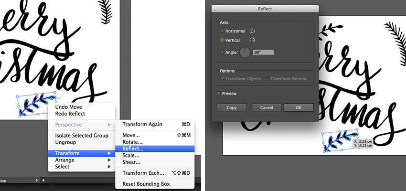
Task: Toggle the Transform Objects checkbox
Action: pyautogui.click(x=222, y=78)
